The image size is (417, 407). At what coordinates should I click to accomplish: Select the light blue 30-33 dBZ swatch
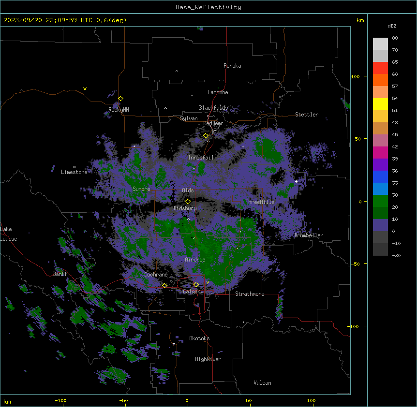coord(380,189)
